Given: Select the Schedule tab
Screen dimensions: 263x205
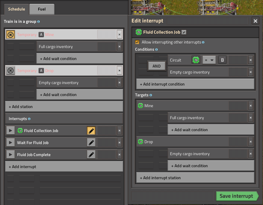Looking at the screenshot, I should (17, 9).
